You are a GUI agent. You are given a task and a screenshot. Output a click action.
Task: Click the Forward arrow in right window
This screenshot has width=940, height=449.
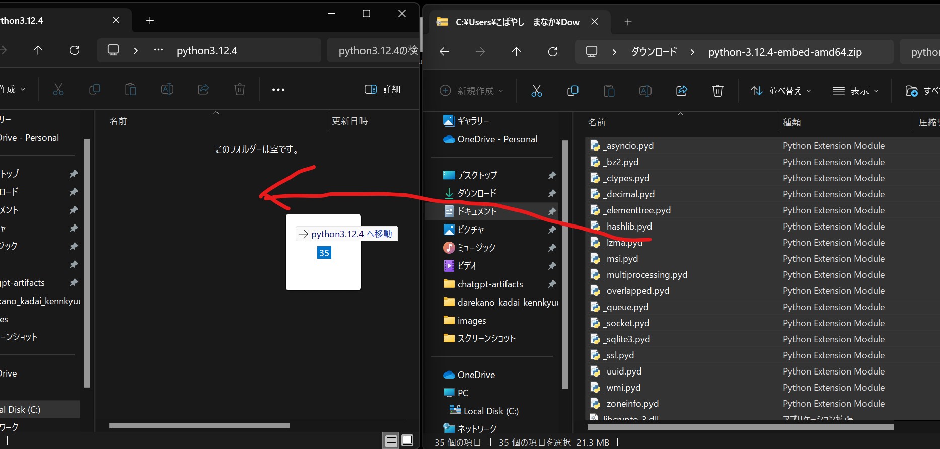(480, 52)
